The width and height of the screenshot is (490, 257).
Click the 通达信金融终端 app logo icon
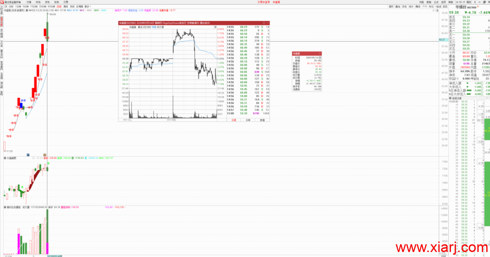pos(2,2)
